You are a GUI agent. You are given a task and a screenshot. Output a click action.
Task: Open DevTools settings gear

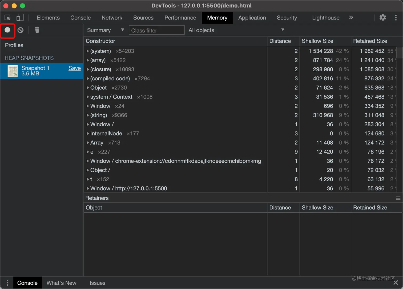[x=383, y=18]
